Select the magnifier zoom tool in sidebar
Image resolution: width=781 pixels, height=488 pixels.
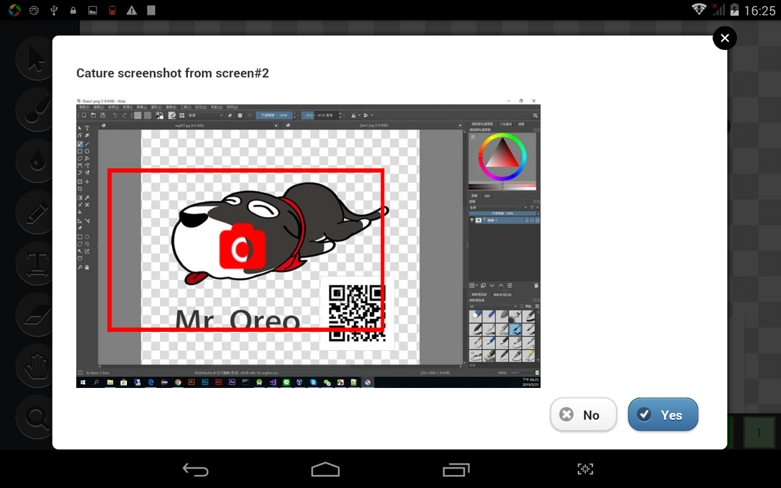coord(37,417)
